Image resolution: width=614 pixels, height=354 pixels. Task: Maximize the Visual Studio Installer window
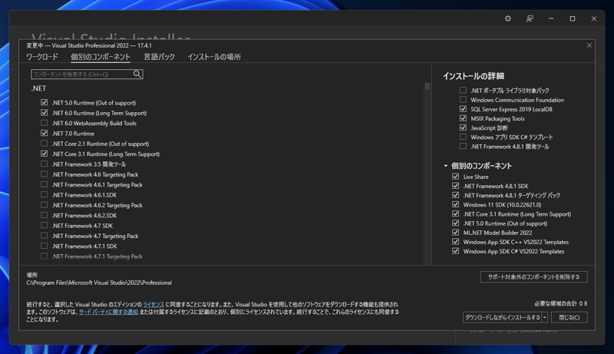572,18
